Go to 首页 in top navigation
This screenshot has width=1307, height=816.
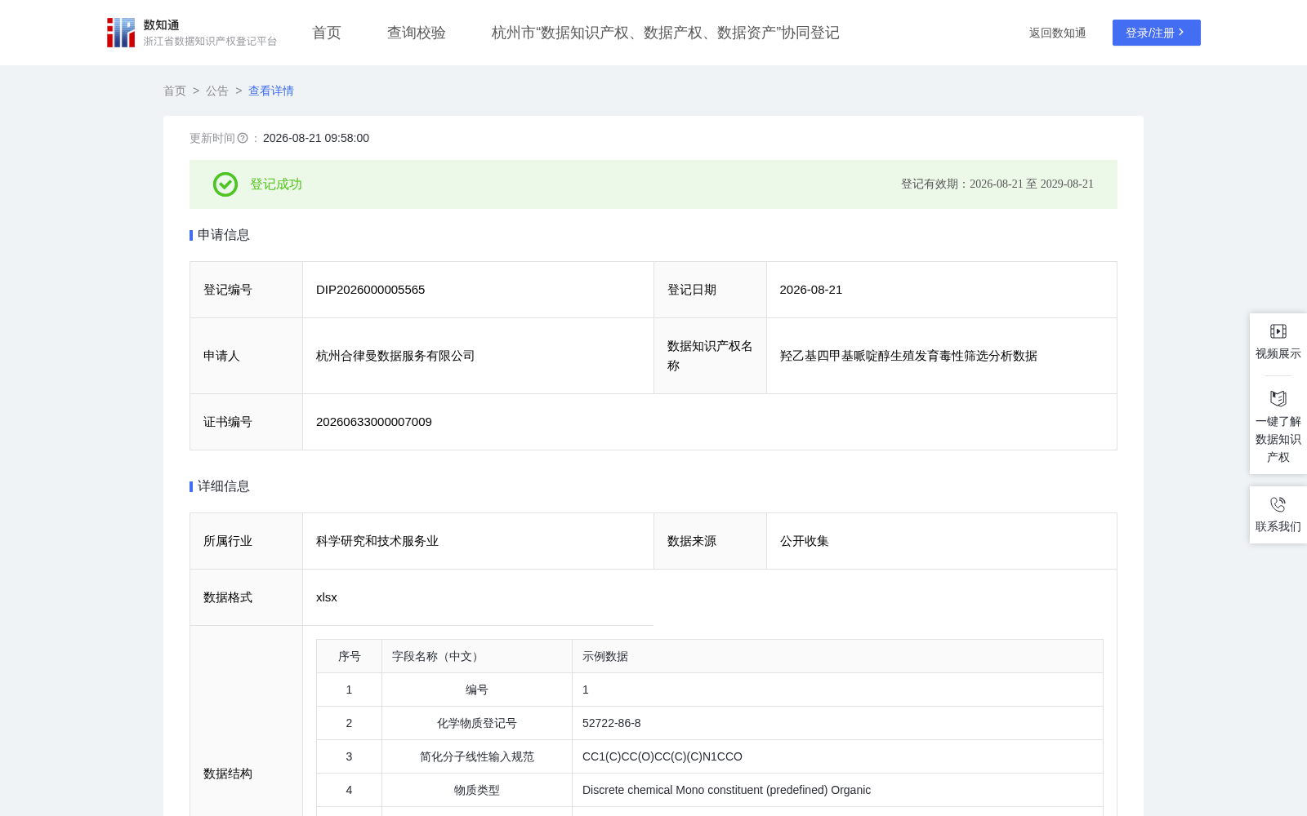click(x=327, y=33)
